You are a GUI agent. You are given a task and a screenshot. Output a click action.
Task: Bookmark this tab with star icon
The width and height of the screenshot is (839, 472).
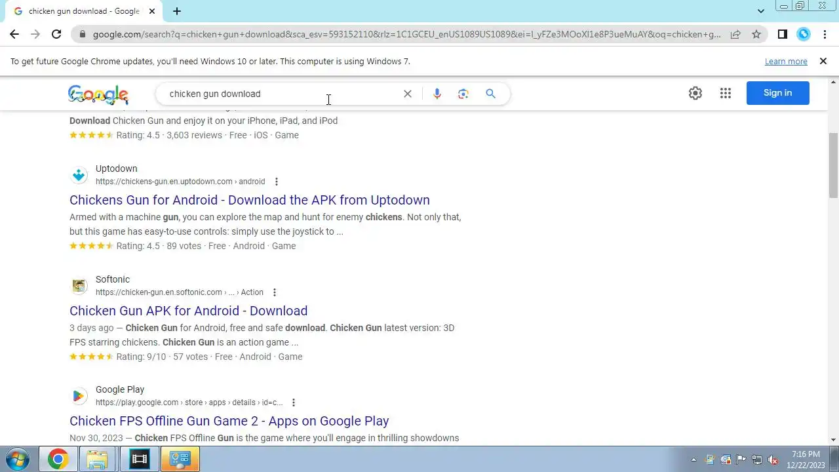pos(756,34)
